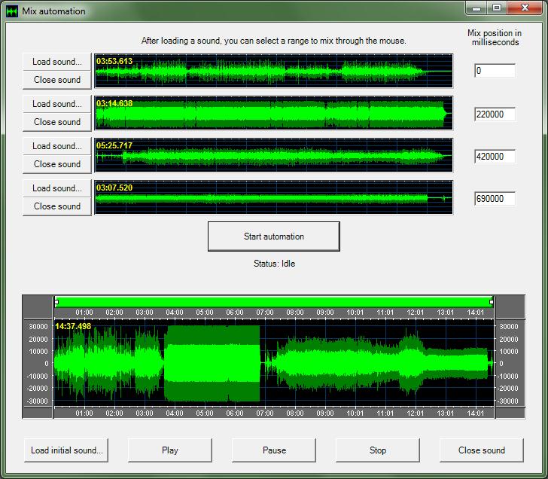548x479 pixels.
Task: Edit the mix position field showing 0
Action: [x=495, y=72]
